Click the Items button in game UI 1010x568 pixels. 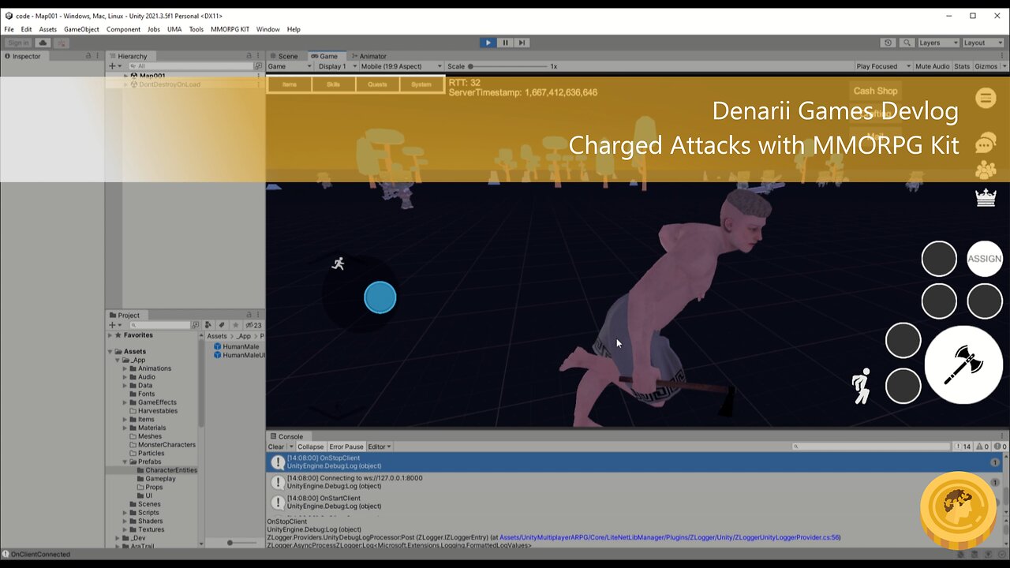(x=290, y=84)
